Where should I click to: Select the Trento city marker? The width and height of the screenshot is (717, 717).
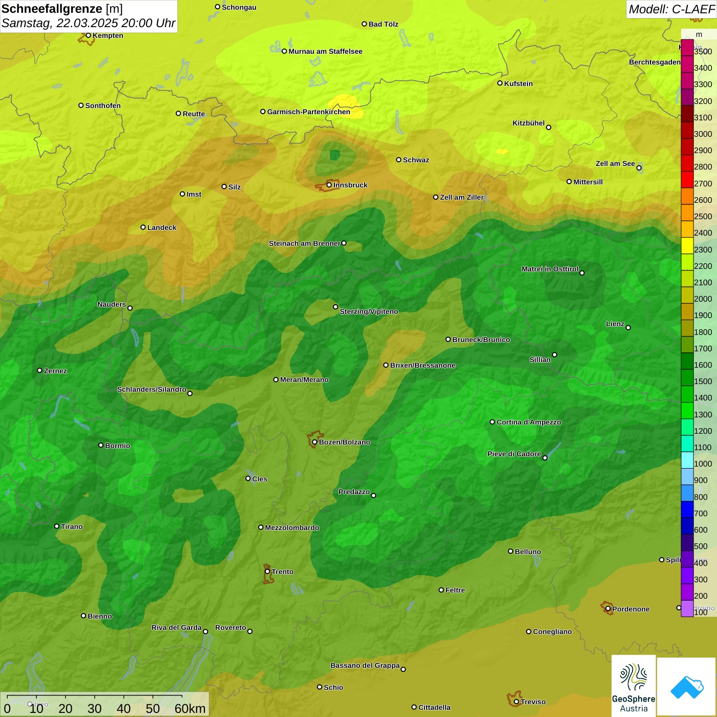point(267,572)
